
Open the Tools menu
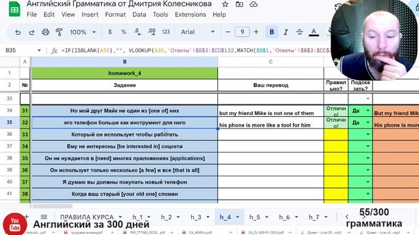[160, 14]
